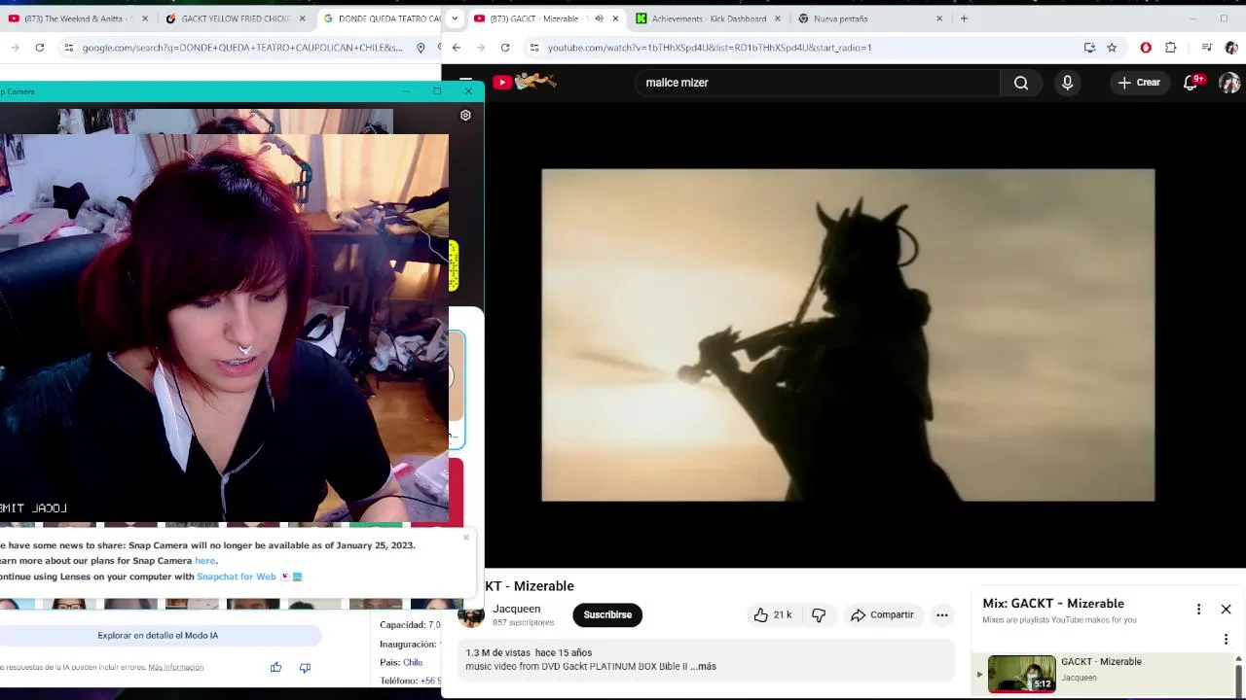Click the video player to pause

[848, 335]
